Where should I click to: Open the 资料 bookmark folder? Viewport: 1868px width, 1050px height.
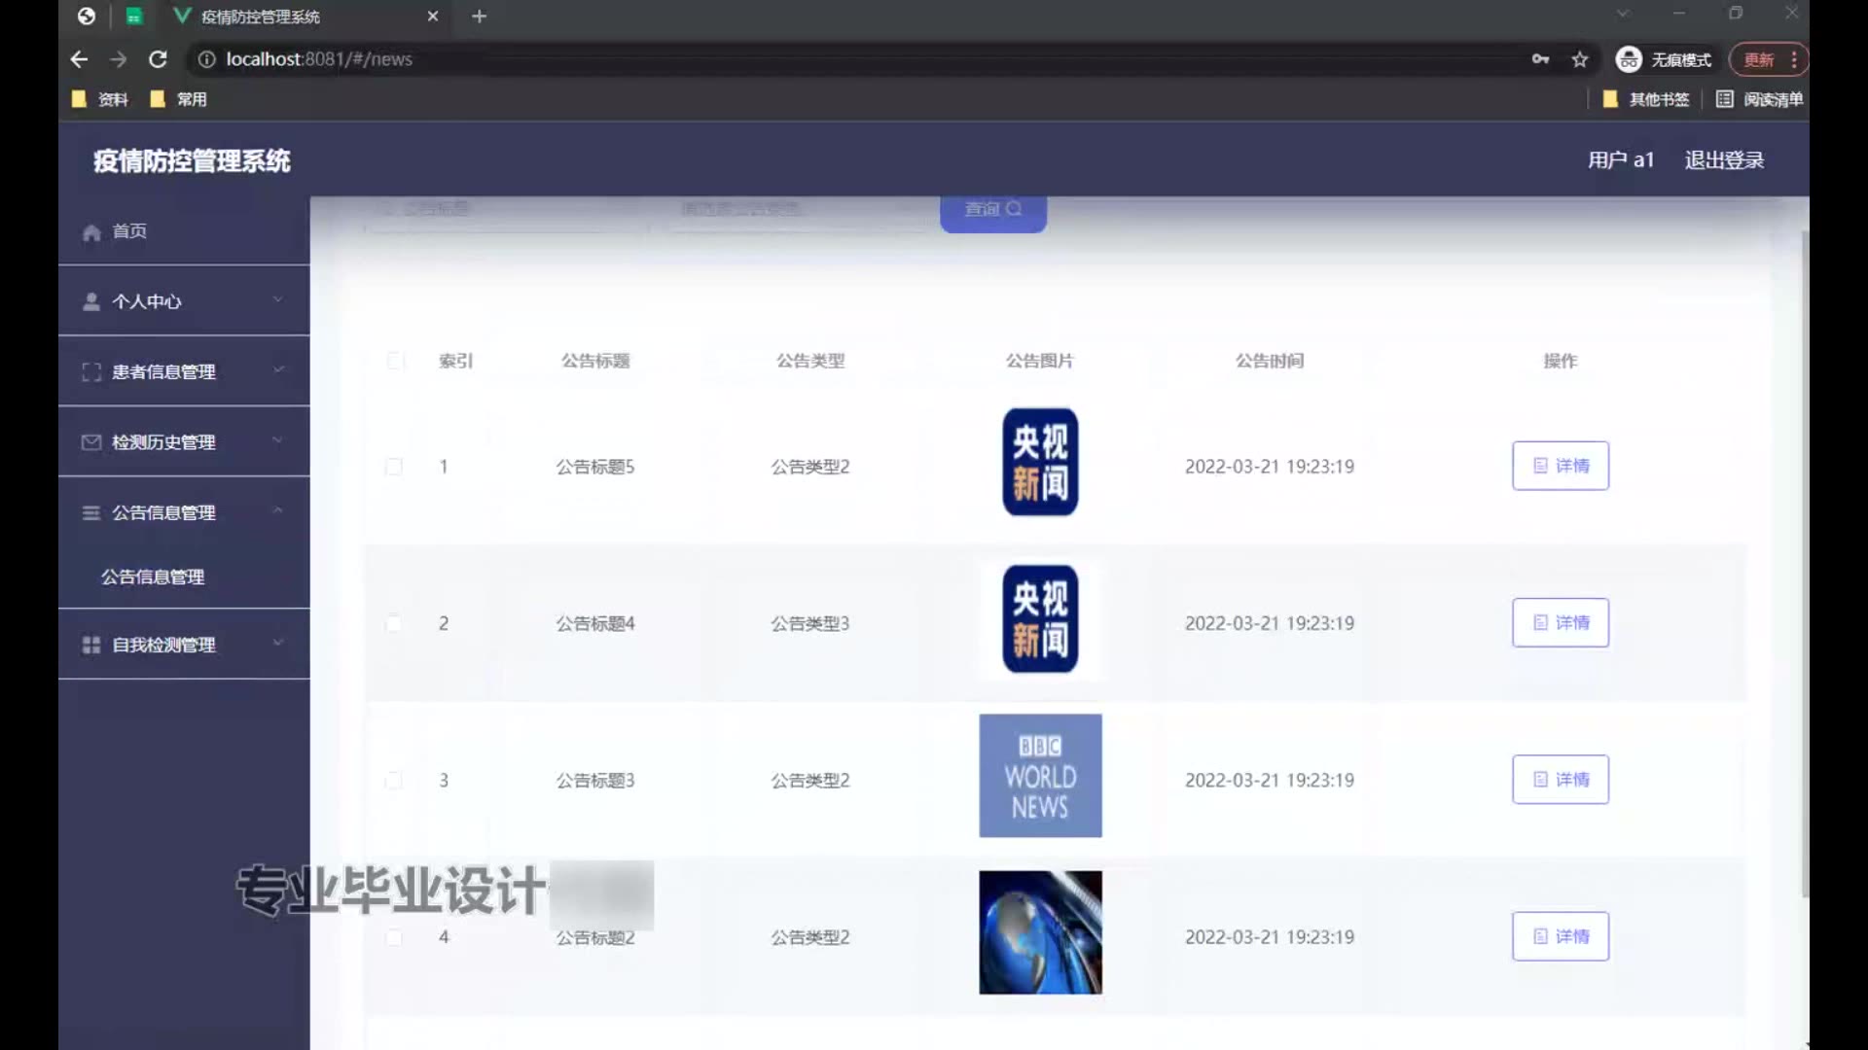pyautogui.click(x=100, y=99)
